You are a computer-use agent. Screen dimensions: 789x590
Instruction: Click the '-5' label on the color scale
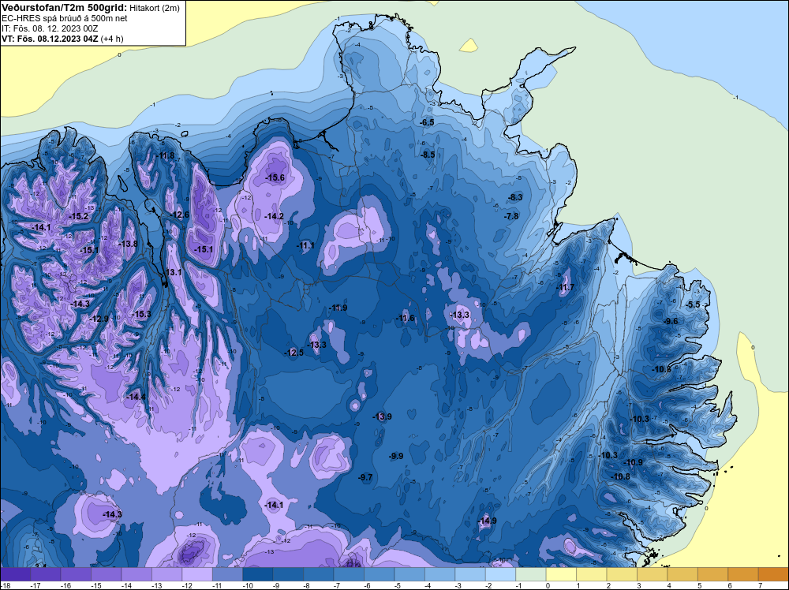click(397, 585)
